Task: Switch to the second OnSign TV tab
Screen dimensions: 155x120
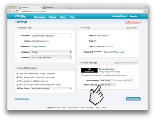Action: click(x=55, y=7)
